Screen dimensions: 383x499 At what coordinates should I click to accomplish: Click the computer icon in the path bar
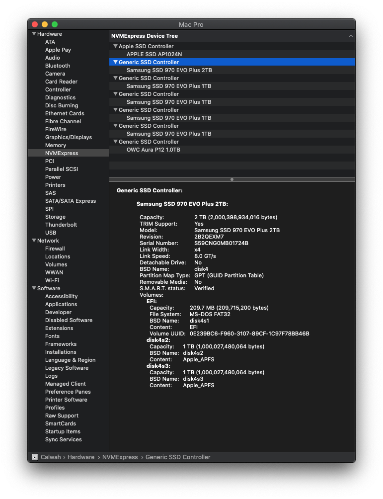35,457
